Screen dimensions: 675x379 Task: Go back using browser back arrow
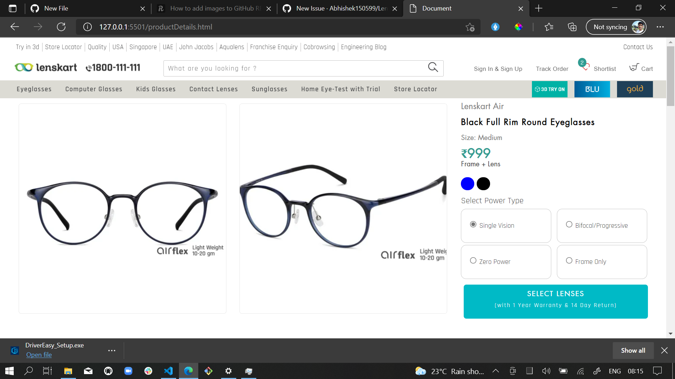tap(15, 27)
